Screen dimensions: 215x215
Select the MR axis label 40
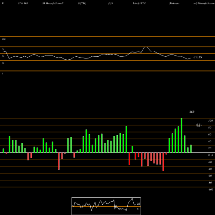[x=210, y=141]
